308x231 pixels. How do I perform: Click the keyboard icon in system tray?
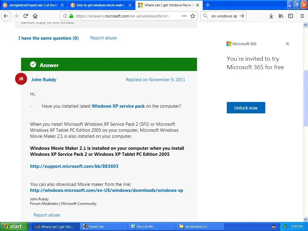pos(274,227)
